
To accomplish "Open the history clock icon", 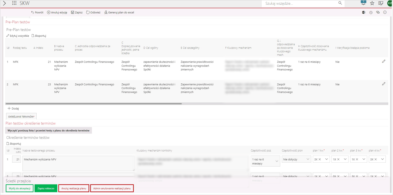I will (x=371, y=12).
